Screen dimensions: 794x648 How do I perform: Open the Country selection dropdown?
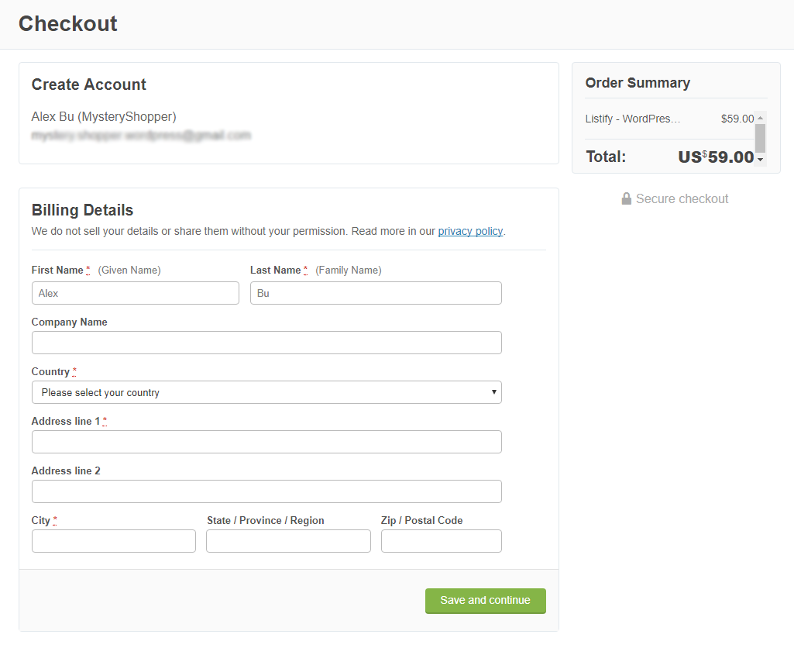pyautogui.click(x=266, y=392)
